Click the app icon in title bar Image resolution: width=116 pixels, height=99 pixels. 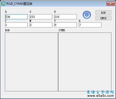pyautogui.click(x=3, y=4)
